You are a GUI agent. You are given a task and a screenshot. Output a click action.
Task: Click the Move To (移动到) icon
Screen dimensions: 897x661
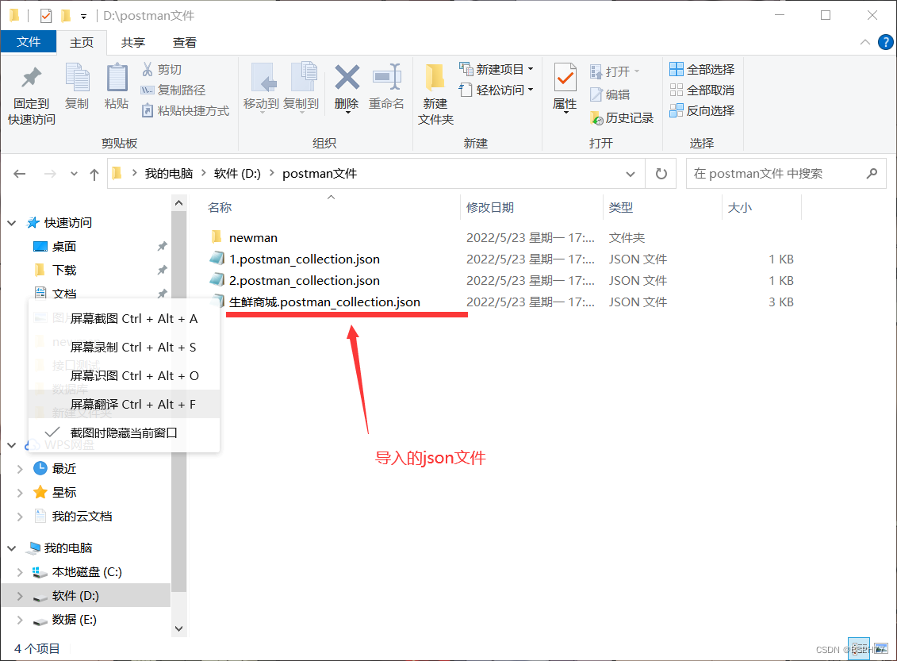(264, 77)
